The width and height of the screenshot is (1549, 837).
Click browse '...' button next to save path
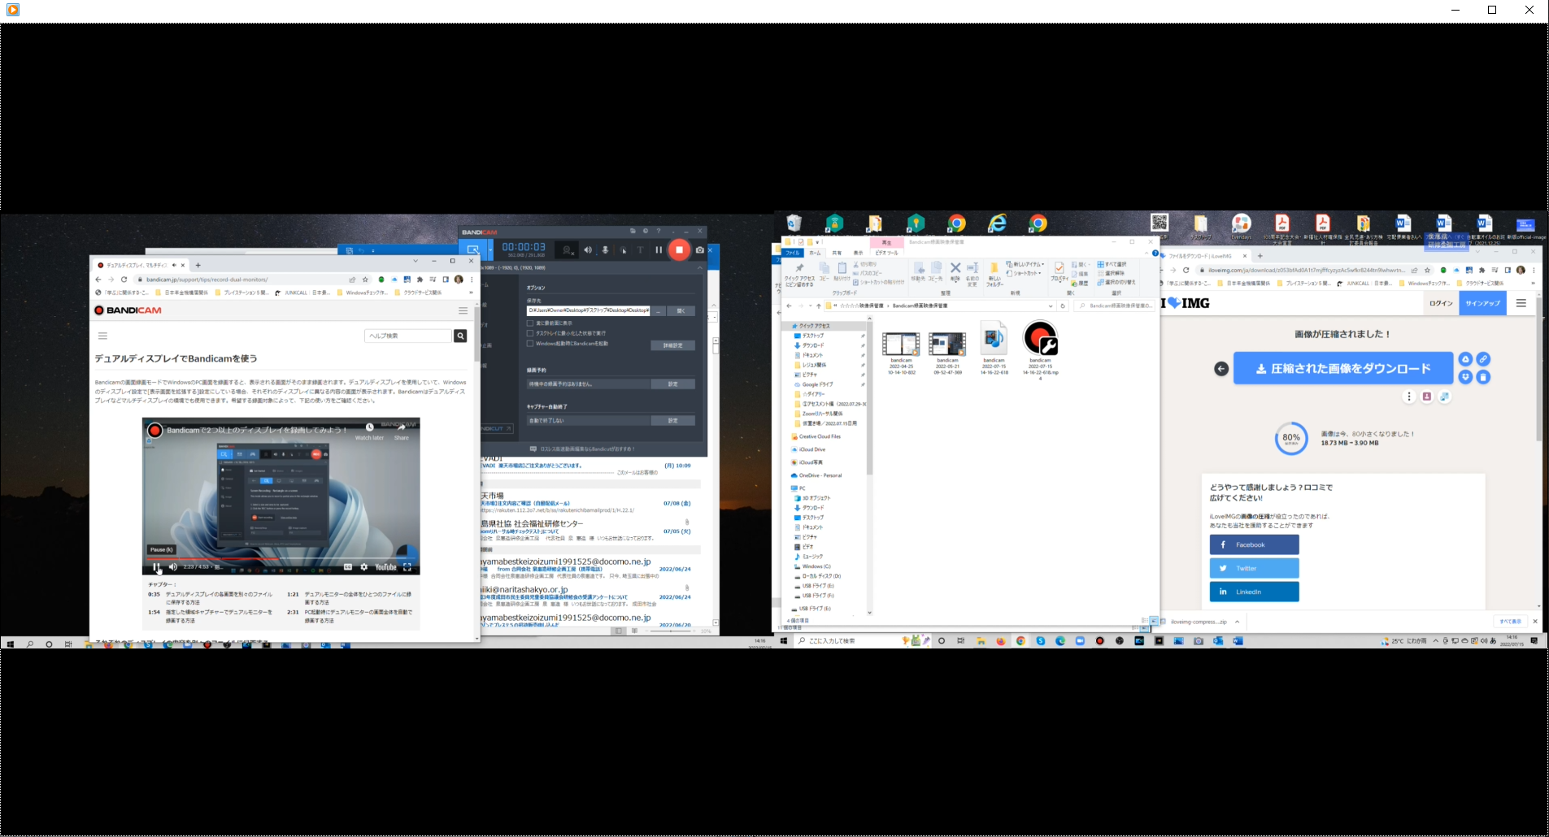[x=659, y=310]
